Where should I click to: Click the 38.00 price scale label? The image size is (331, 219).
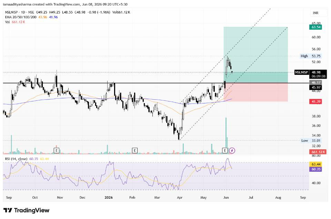[316, 116]
